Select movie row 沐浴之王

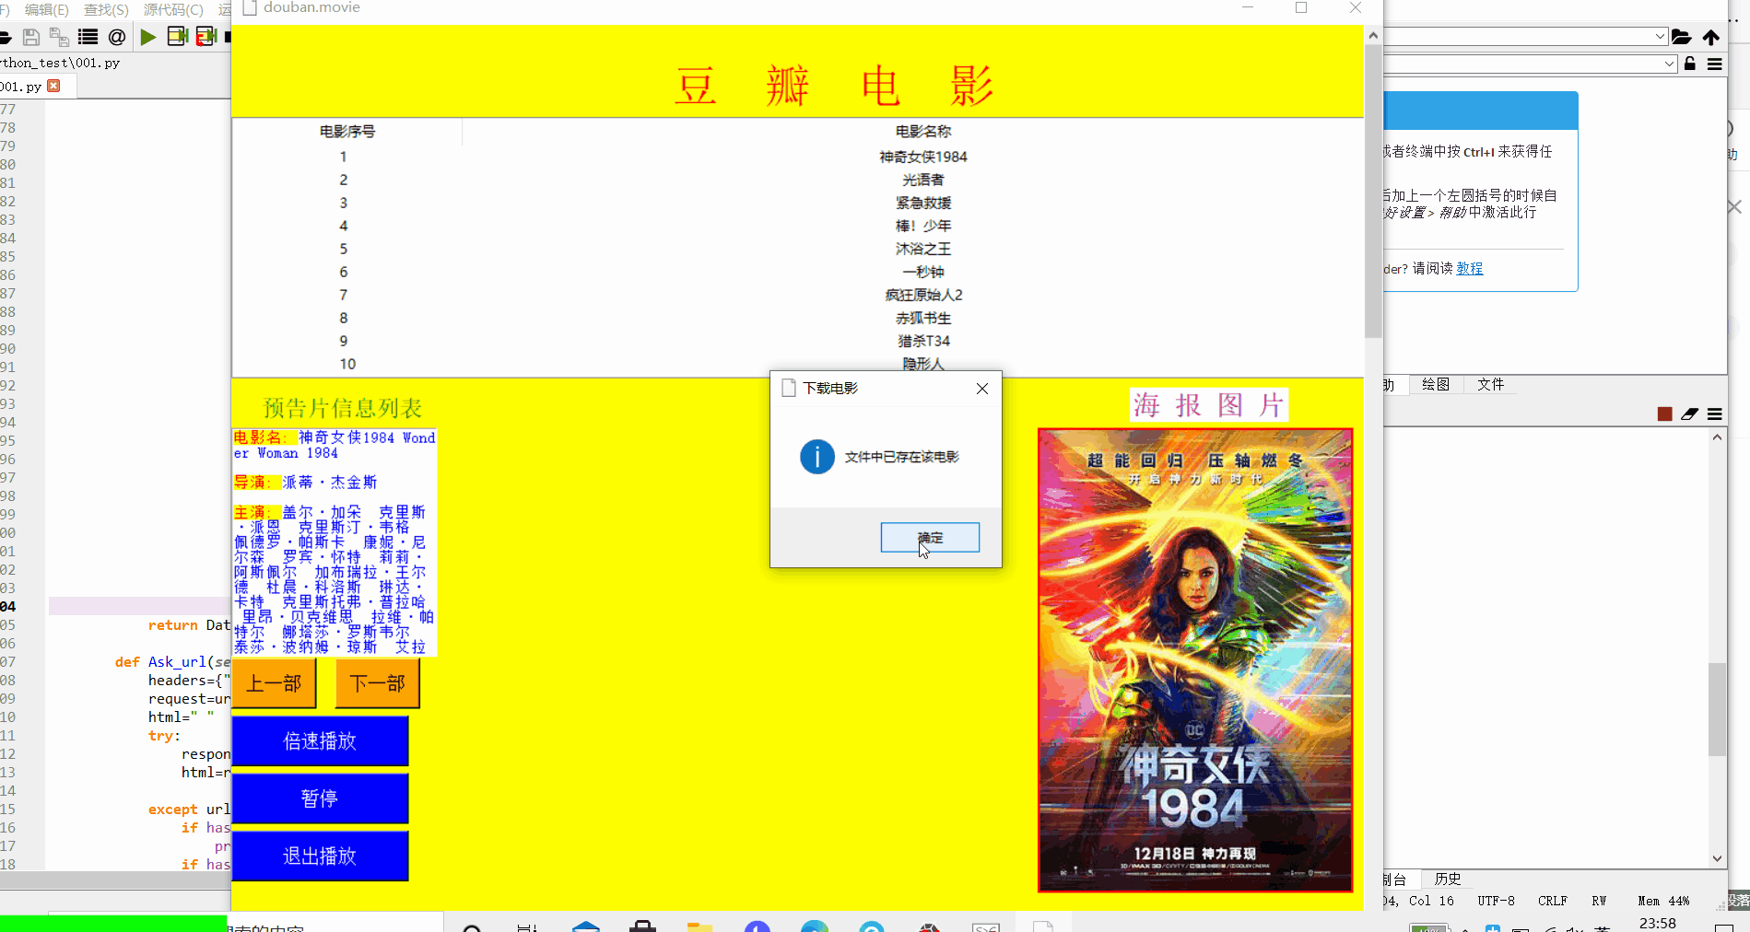pos(798,249)
